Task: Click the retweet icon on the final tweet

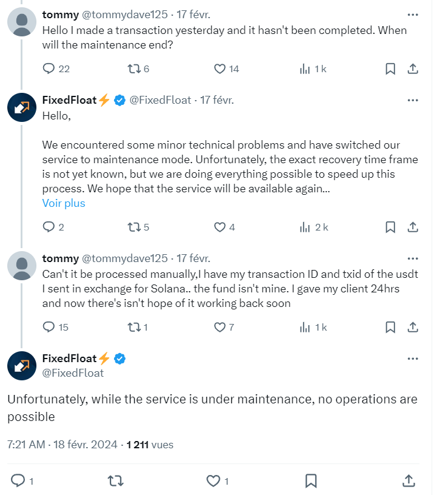Action: [x=114, y=480]
